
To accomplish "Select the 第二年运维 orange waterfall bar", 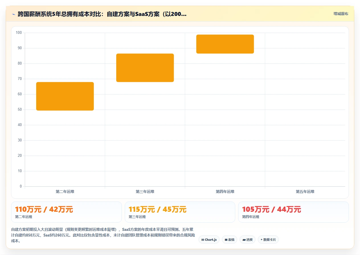I will 65,96.
